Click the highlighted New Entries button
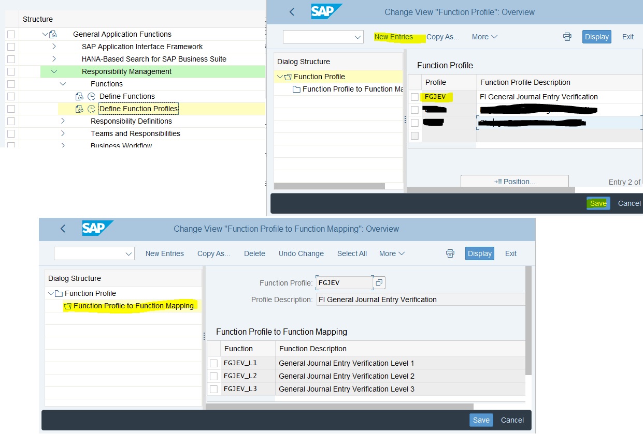This screenshot has height=434, width=643. [394, 37]
